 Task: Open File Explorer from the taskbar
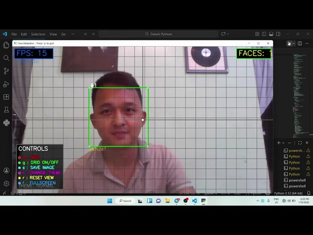[x=167, y=201]
